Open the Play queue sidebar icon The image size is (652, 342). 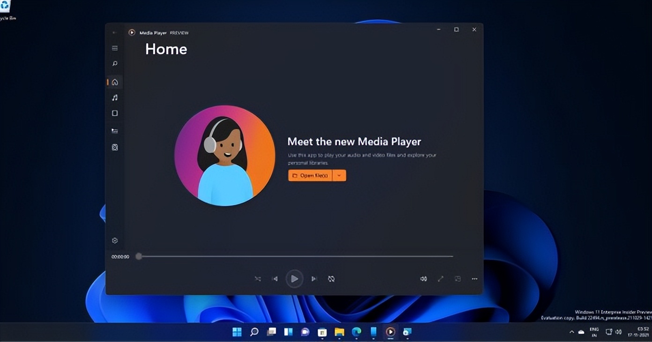point(115,131)
